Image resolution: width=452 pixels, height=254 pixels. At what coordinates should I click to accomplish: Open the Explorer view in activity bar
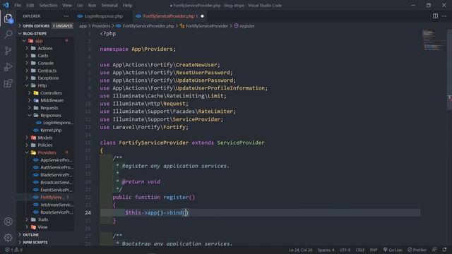click(x=8, y=19)
